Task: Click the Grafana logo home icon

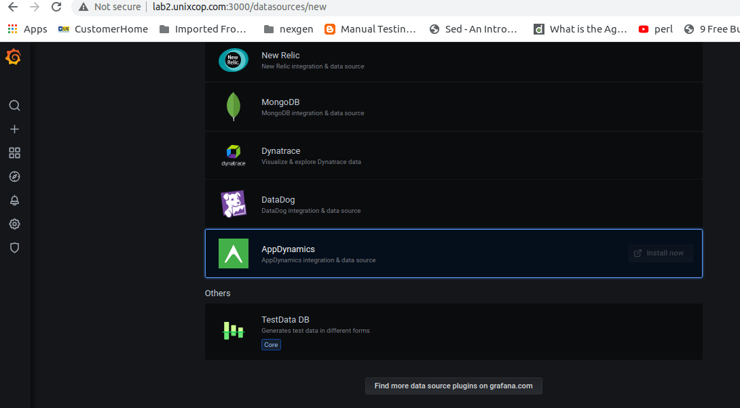Action: 14,57
